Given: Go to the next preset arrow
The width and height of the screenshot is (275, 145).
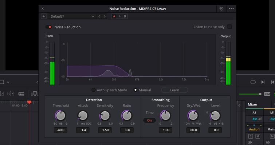Looking at the screenshot, I should click(x=105, y=16).
